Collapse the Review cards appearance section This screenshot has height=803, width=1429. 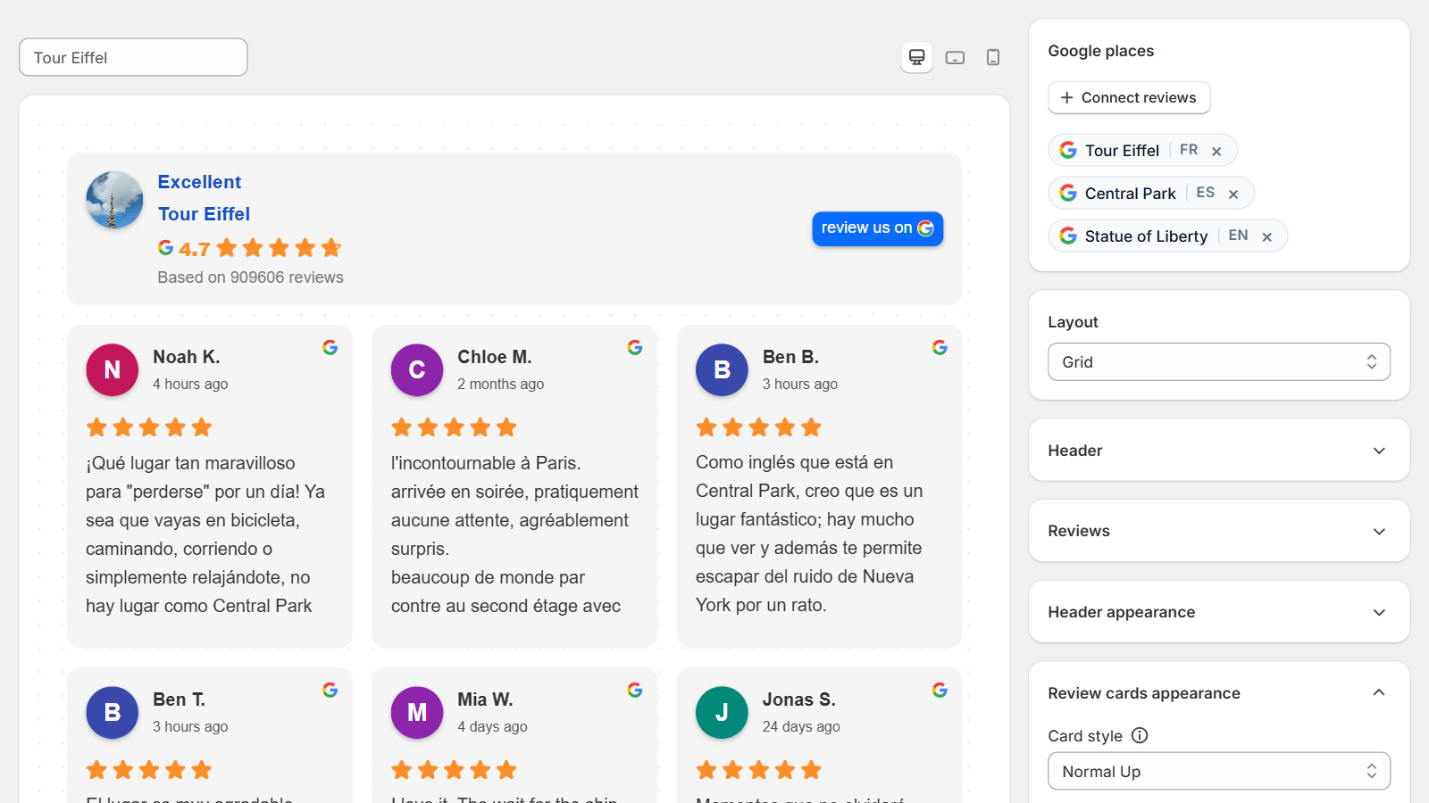click(1219, 693)
